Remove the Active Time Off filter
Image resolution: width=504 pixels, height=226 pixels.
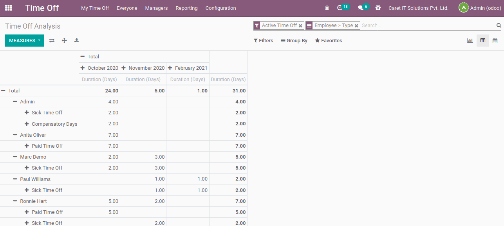click(300, 25)
